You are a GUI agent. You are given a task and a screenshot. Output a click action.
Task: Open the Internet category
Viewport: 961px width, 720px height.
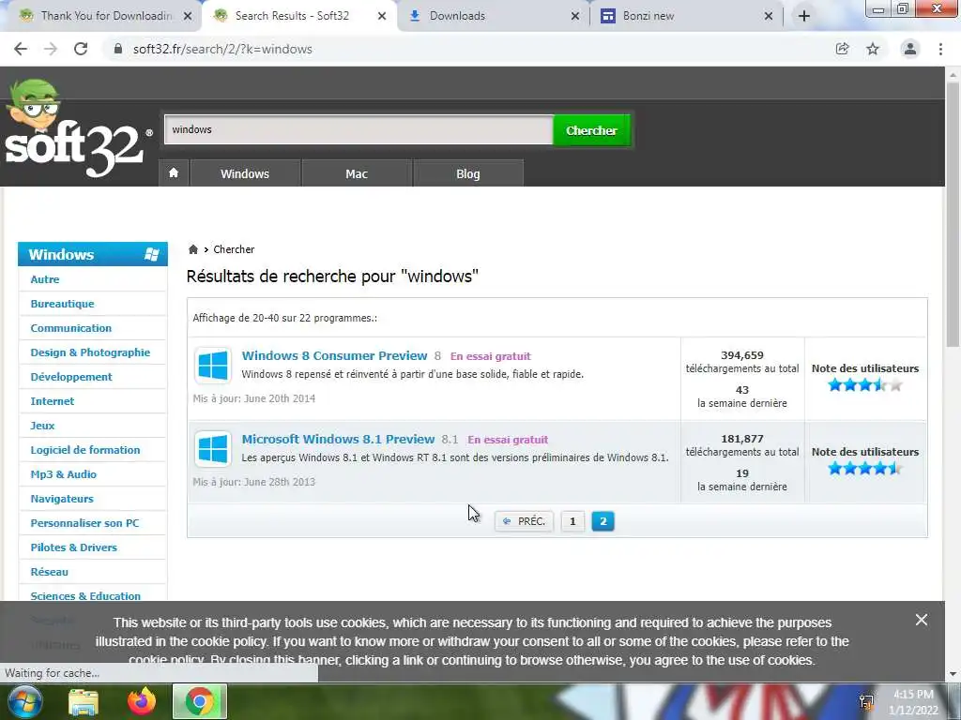53,401
